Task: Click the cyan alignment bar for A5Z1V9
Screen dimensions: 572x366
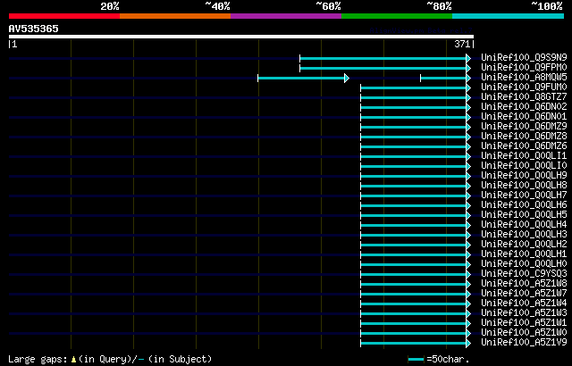Action: point(416,344)
